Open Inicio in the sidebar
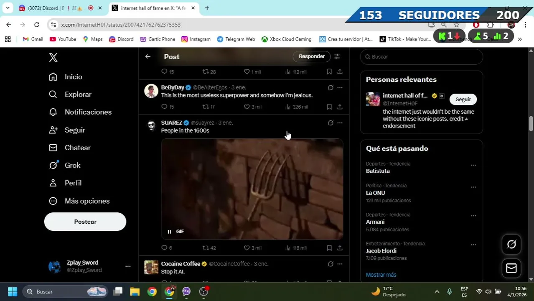534x301 pixels. click(66, 77)
